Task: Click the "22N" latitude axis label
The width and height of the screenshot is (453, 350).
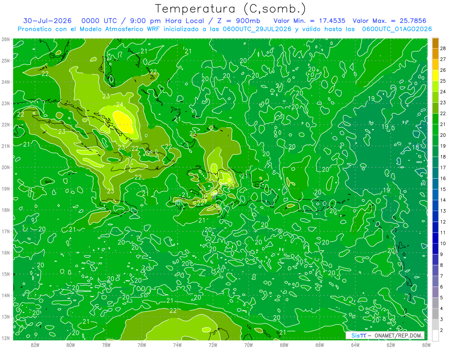Action: click(x=6, y=125)
